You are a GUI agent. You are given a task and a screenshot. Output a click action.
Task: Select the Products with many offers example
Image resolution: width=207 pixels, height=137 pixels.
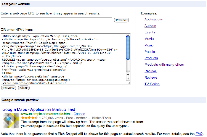tap(164, 65)
